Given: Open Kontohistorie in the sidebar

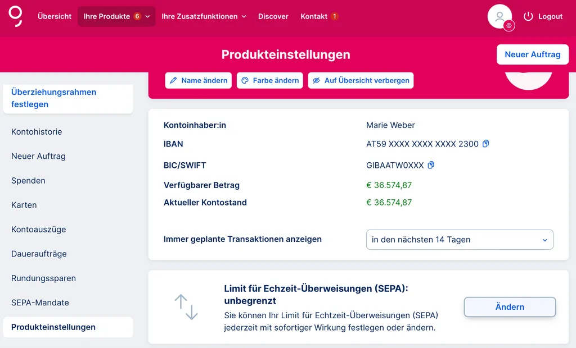Looking at the screenshot, I should (x=37, y=132).
